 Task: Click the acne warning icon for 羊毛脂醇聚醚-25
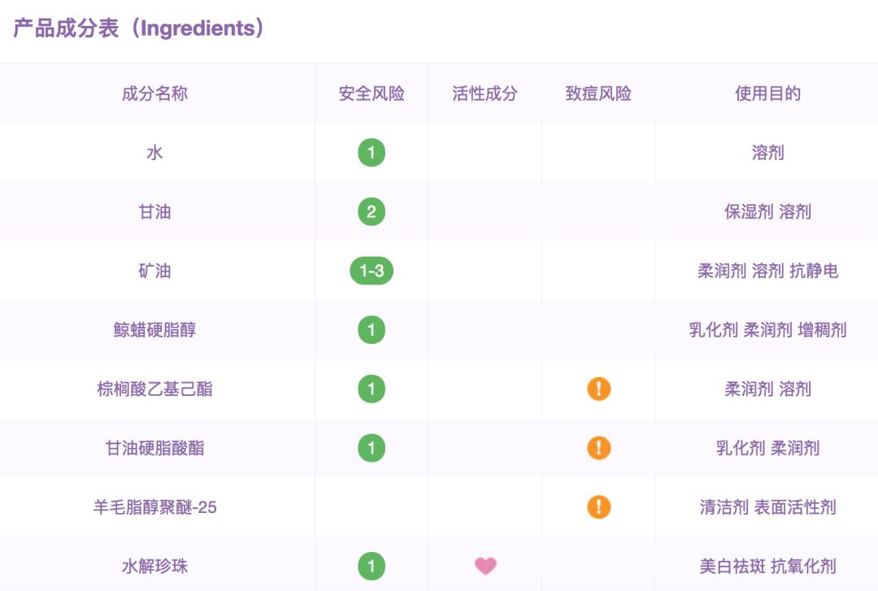(x=598, y=507)
